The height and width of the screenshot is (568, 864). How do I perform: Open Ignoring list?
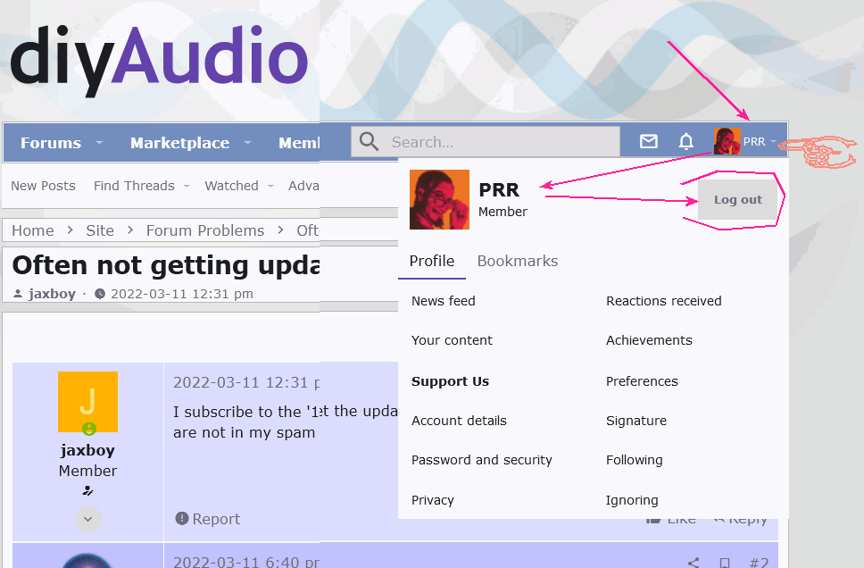[631, 499]
